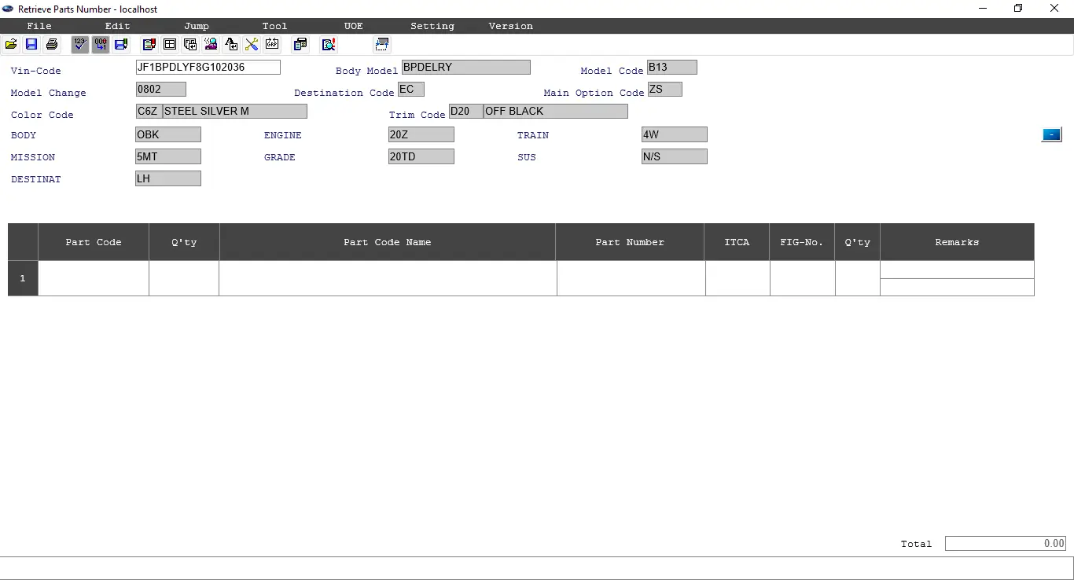The height and width of the screenshot is (580, 1074).
Task: Click the save-with-edit toolbar icon
Action: pos(121,44)
